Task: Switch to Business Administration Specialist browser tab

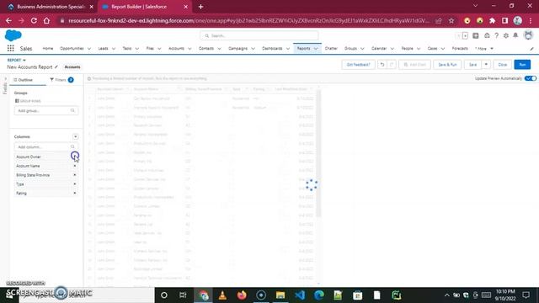Action: (51, 7)
